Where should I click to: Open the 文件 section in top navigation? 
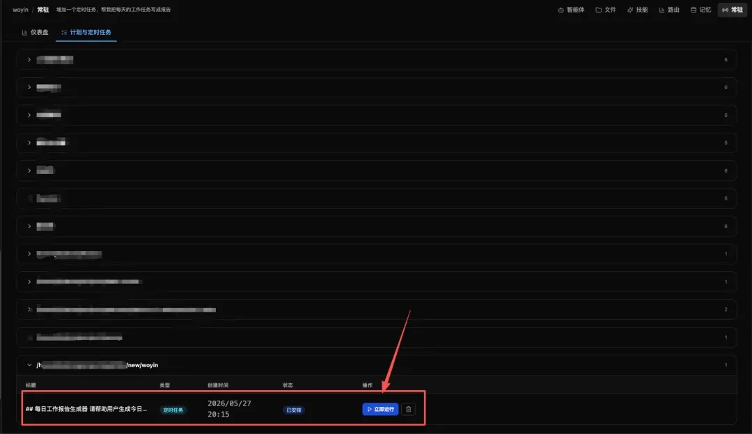[606, 10]
